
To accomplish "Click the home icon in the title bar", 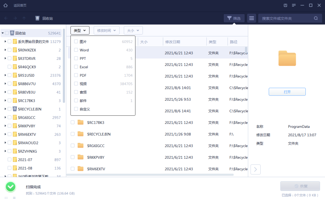I will point(5,5).
